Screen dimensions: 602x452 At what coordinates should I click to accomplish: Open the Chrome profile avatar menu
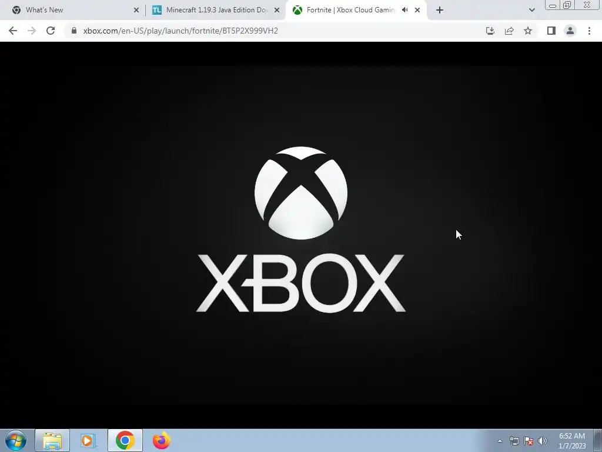570,31
